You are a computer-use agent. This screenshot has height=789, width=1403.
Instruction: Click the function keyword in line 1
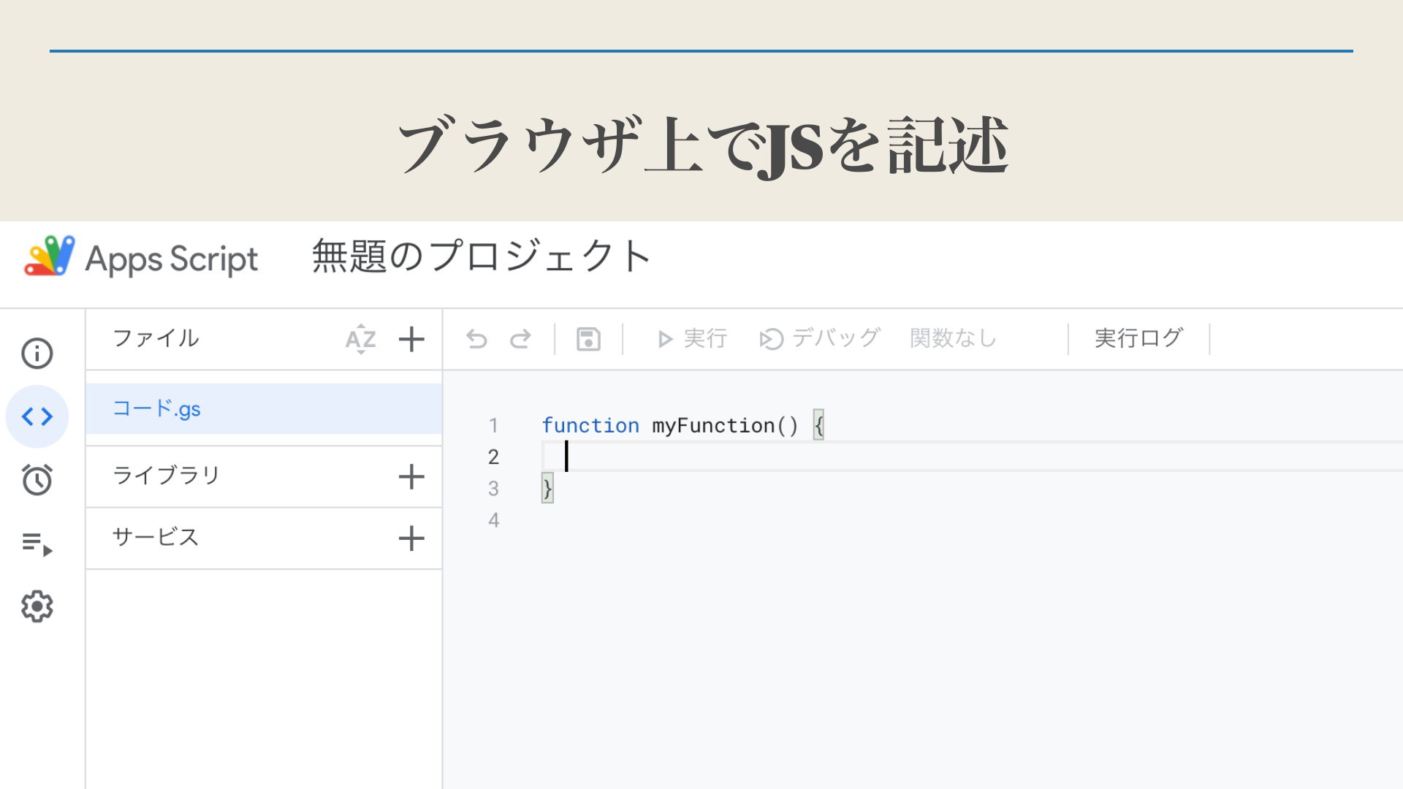click(590, 425)
